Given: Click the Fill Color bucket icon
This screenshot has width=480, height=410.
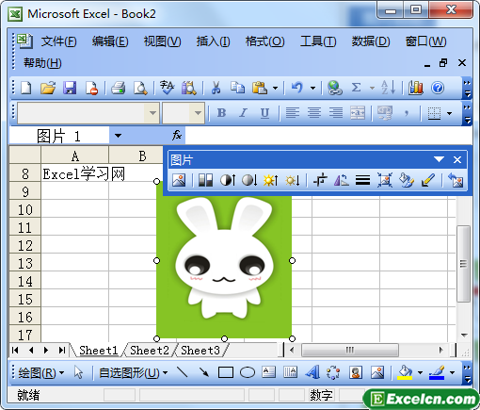Looking at the screenshot, I should tap(405, 372).
